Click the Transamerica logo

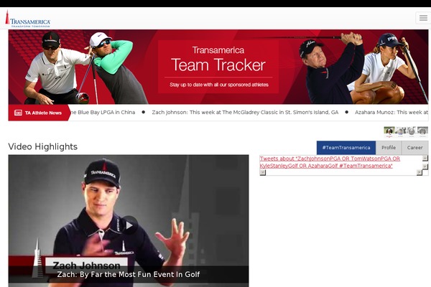28,19
